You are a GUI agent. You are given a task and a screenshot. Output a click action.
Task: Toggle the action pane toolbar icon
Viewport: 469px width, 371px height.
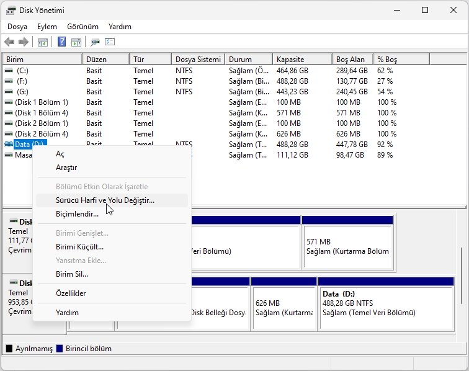76,42
